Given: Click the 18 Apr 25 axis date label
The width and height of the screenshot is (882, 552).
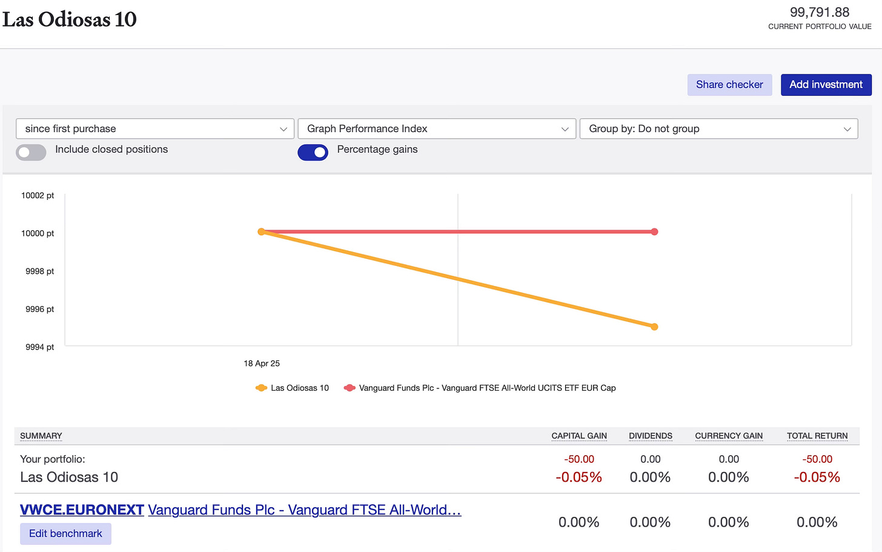Looking at the screenshot, I should 262,364.
